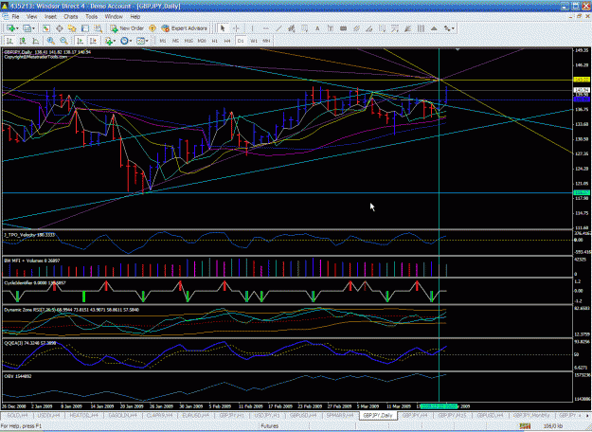The image size is (592, 432).
Task: Switch to the HEATOIL,H4 chart tab
Action: [83, 415]
